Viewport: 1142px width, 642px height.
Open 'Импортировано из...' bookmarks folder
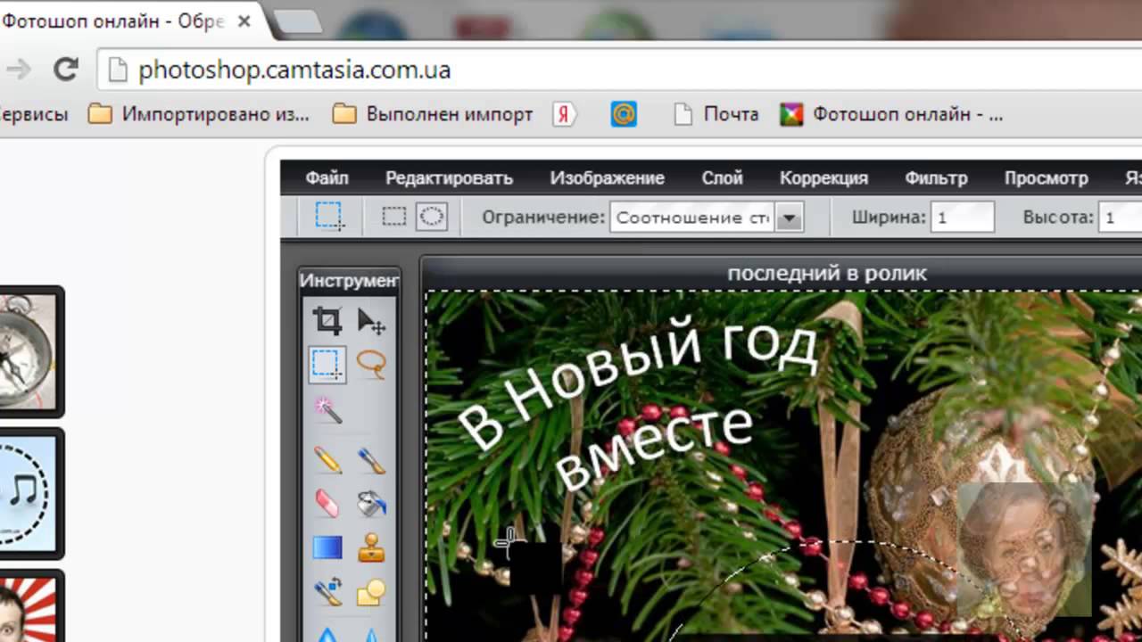click(198, 114)
